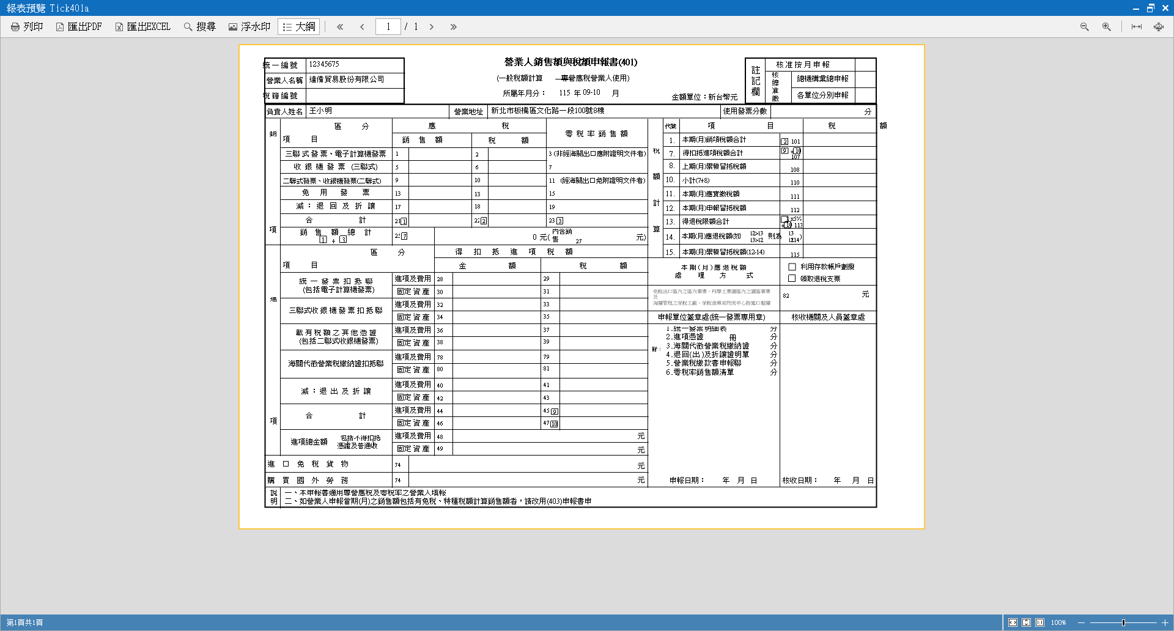Toggle the 大綱 outline panel
Screen dimensions: 1174x631
[x=299, y=27]
